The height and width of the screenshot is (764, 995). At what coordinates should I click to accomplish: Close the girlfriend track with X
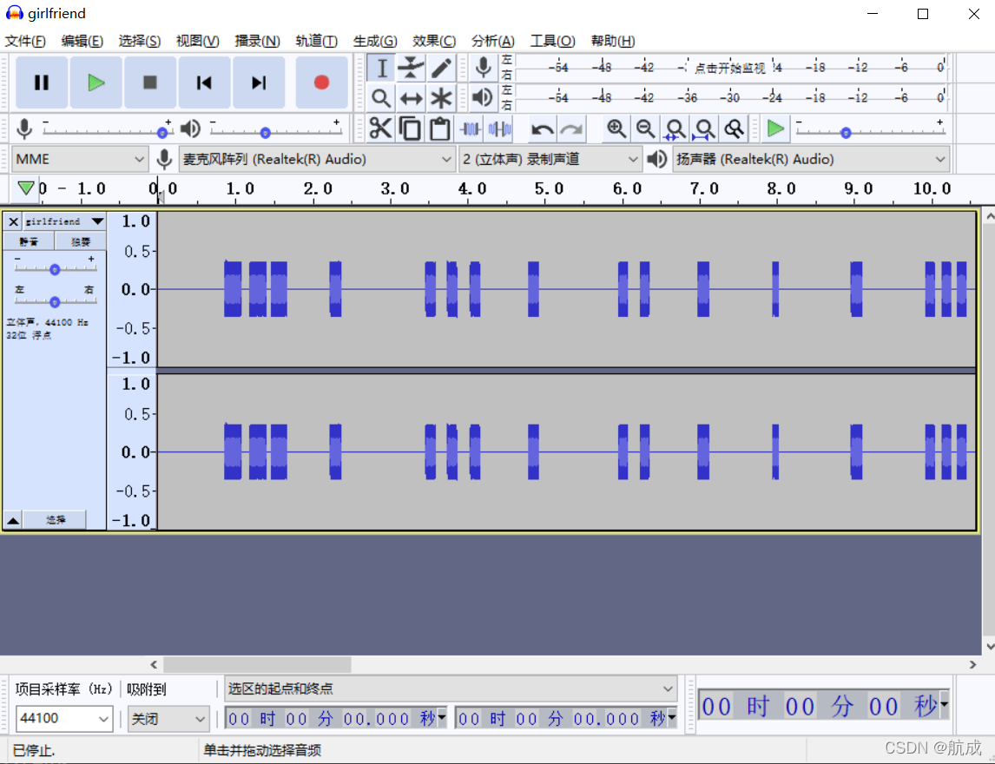(x=13, y=221)
